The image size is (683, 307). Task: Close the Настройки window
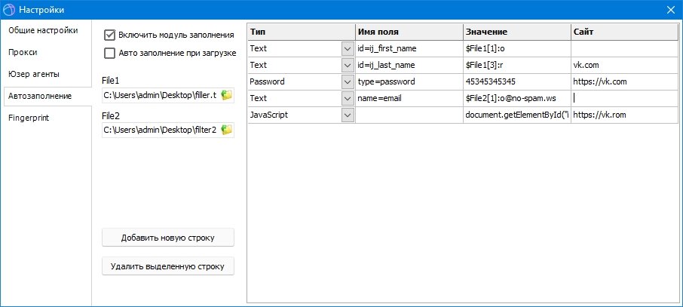pyautogui.click(x=670, y=10)
